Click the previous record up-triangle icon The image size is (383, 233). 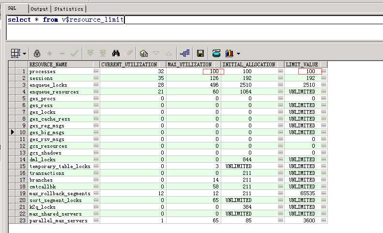pyautogui.click(x=169, y=53)
